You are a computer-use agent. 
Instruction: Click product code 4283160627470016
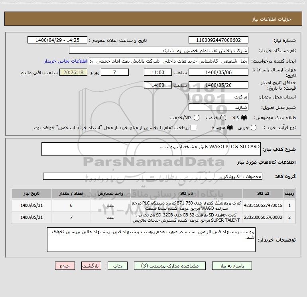point(263,205)
